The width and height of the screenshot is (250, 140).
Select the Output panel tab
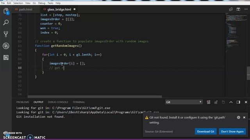tap(38, 102)
